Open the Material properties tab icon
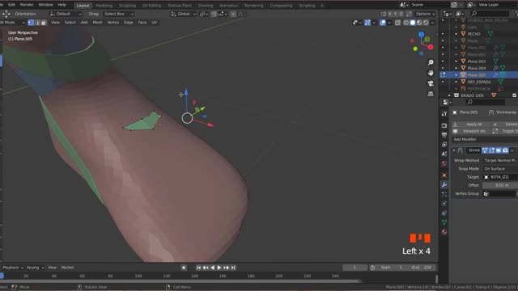Viewport: 518px width, 291px height. (444, 232)
